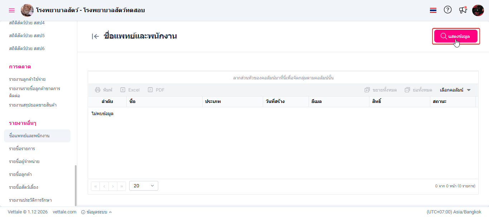Click ขยายทั้งหมด expand all
Viewport: 489px width, 217px height.
[x=381, y=90]
